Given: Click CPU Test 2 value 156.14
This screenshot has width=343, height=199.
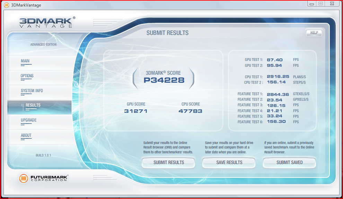Looking at the screenshot, I should (x=276, y=82).
